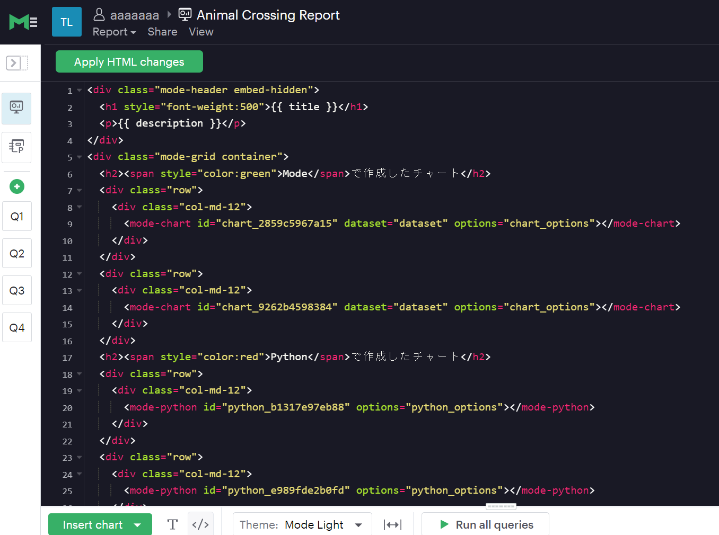Collapse code fold at line 18
Image resolution: width=719 pixels, height=535 pixels.
click(80, 374)
